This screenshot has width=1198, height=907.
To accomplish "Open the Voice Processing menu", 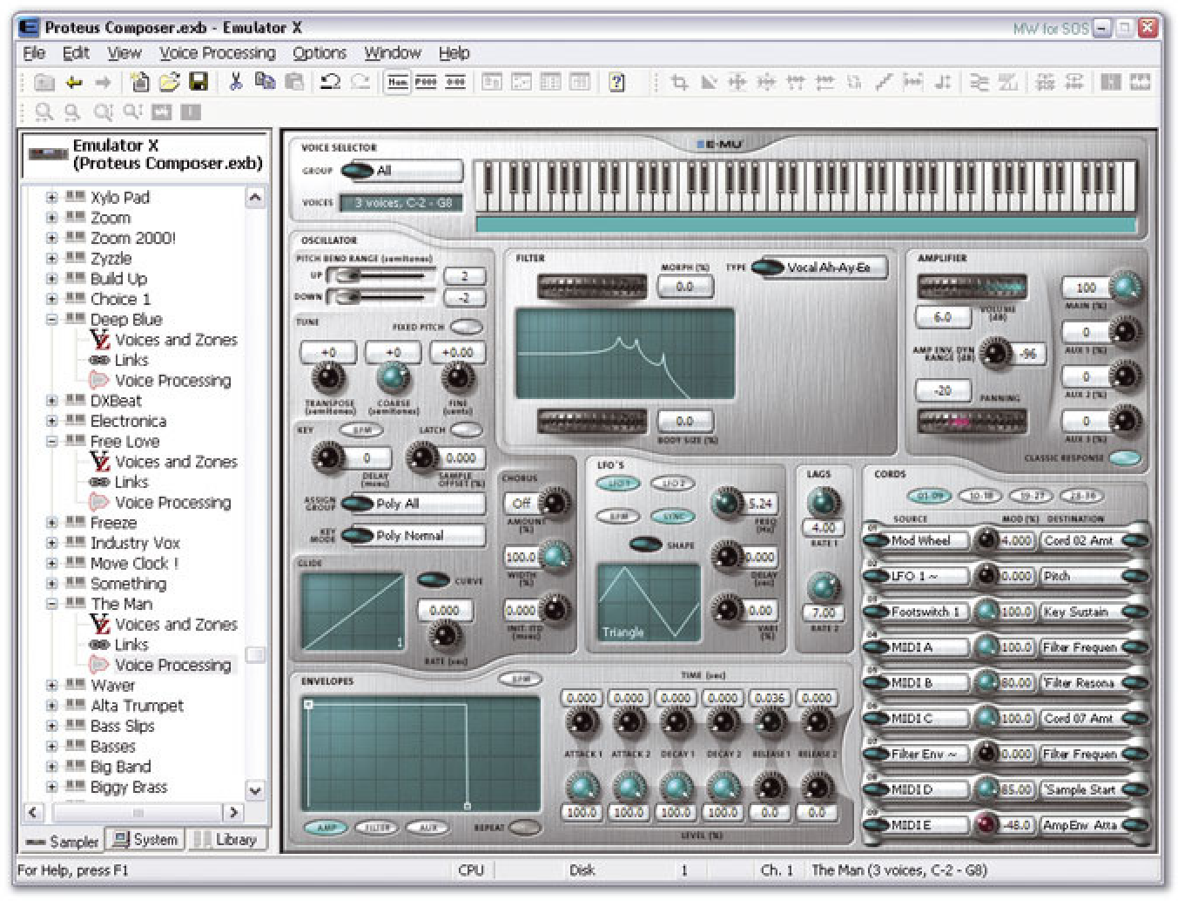I will point(217,53).
